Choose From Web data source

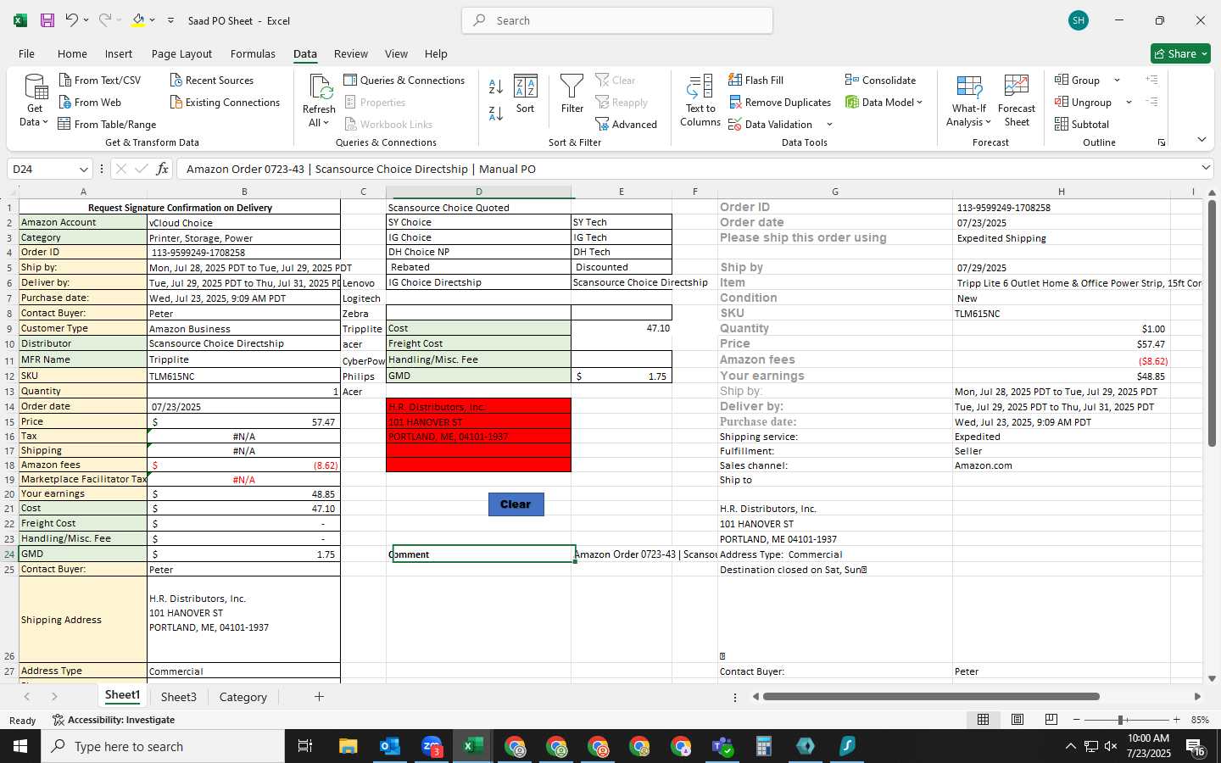(90, 102)
